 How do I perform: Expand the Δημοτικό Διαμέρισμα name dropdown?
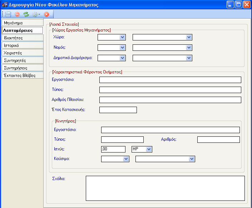189,58
